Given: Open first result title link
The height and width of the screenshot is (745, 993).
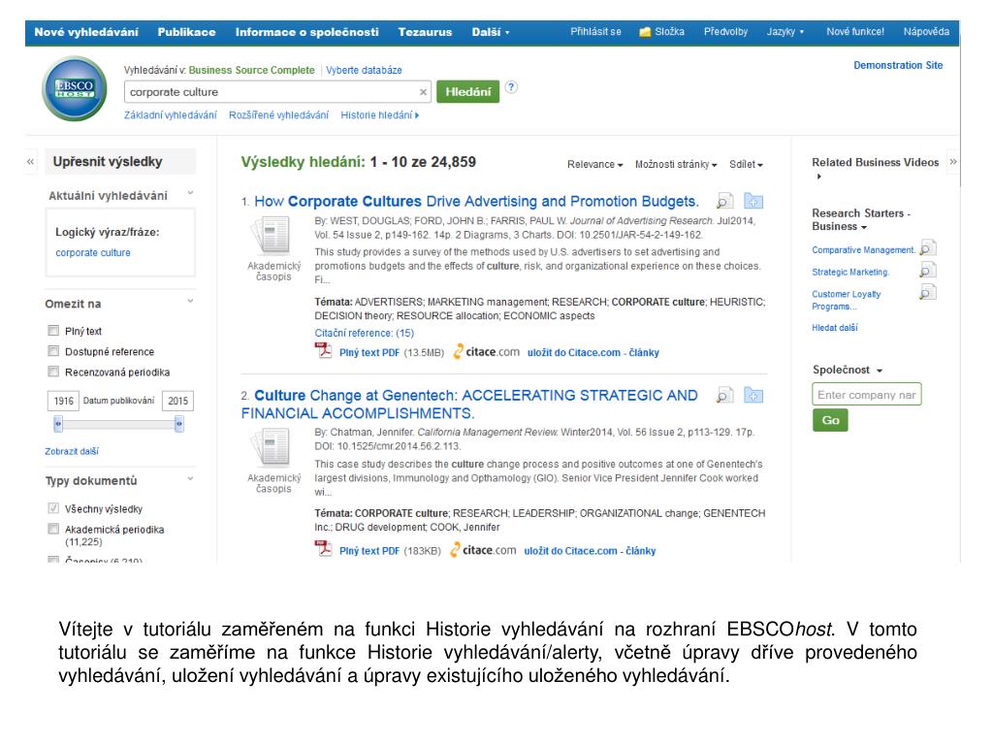Looking at the screenshot, I should (x=476, y=202).
